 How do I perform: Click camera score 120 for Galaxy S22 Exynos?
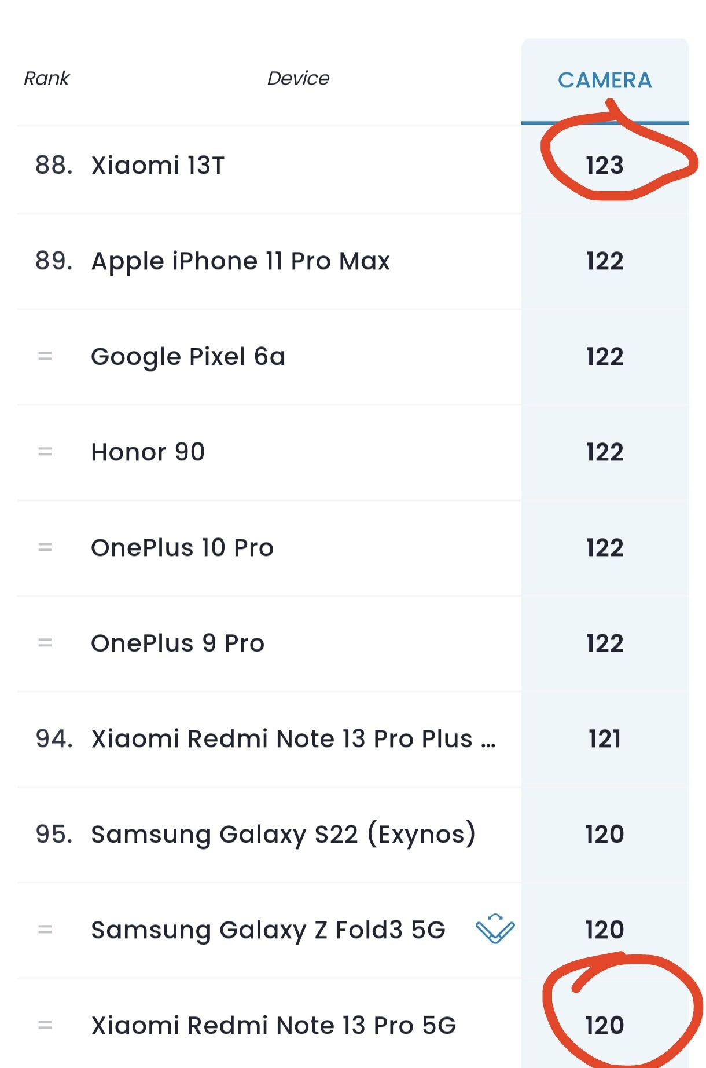[x=605, y=835]
